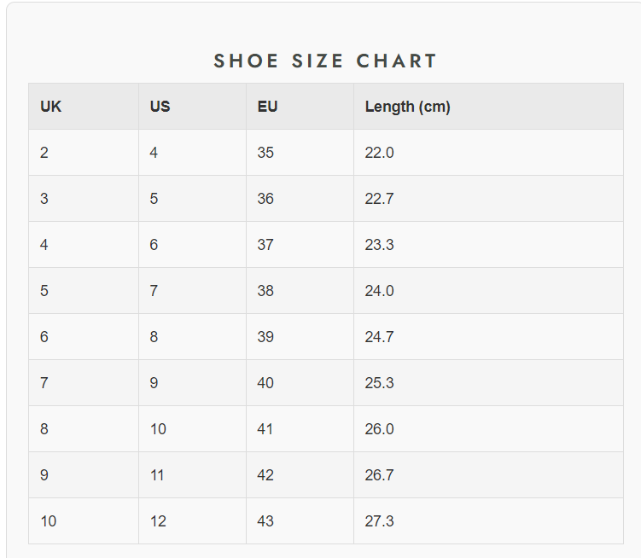641x558 pixels.
Task: Click the 22.0 length cell
Action: (379, 153)
